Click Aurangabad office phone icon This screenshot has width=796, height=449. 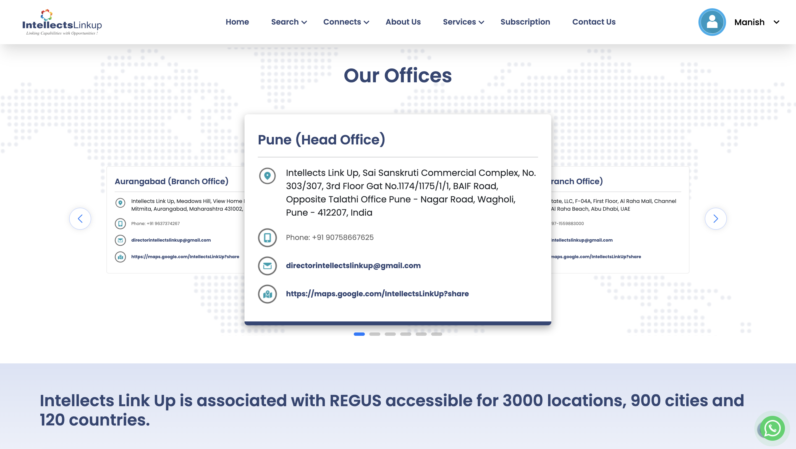click(x=120, y=224)
